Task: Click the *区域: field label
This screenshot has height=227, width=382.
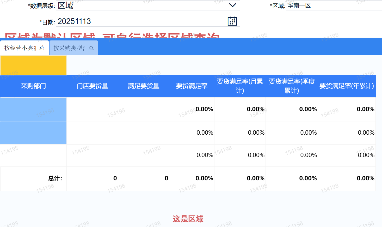Action: pyautogui.click(x=278, y=6)
